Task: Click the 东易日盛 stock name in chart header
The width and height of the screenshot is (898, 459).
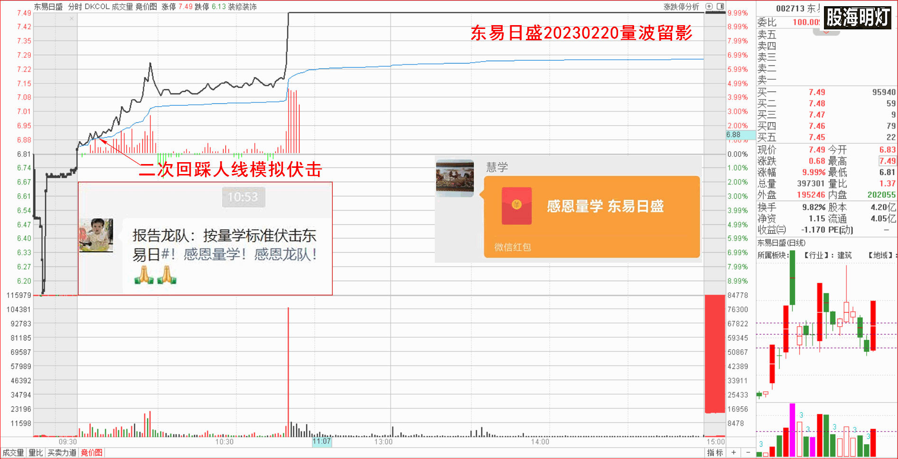Action: (48, 7)
